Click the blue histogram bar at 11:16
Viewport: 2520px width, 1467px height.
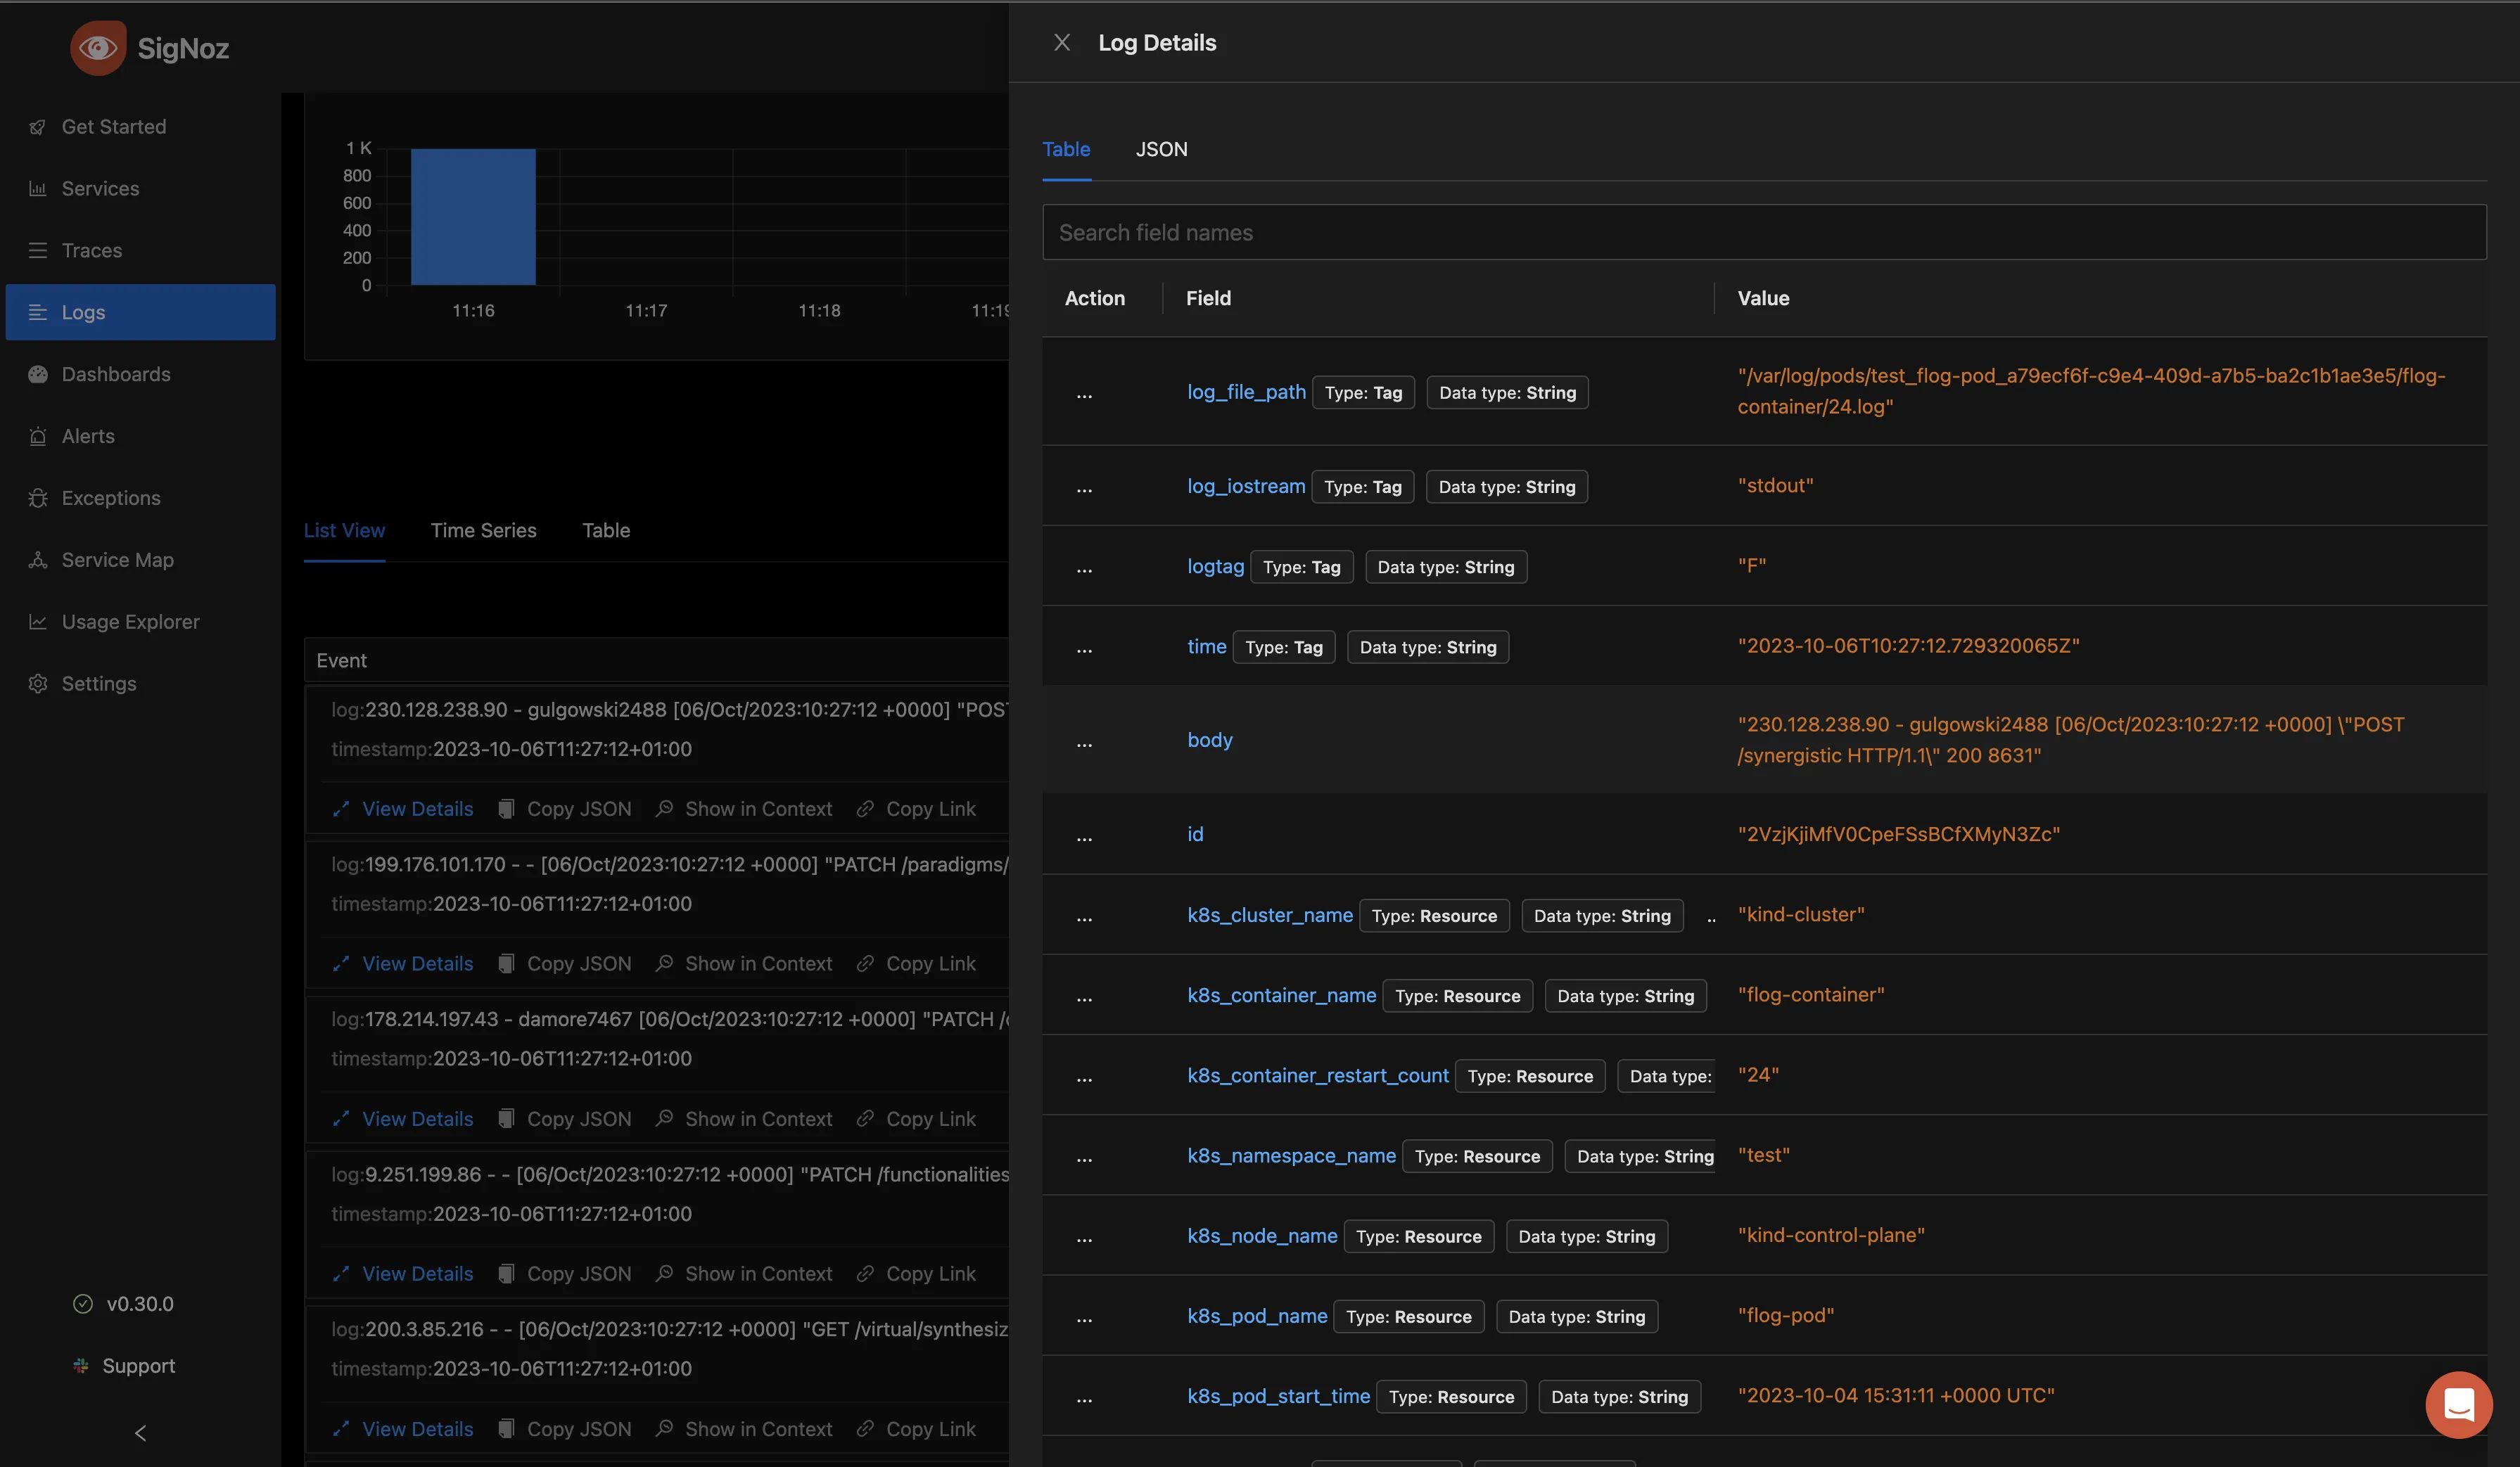pos(473,217)
